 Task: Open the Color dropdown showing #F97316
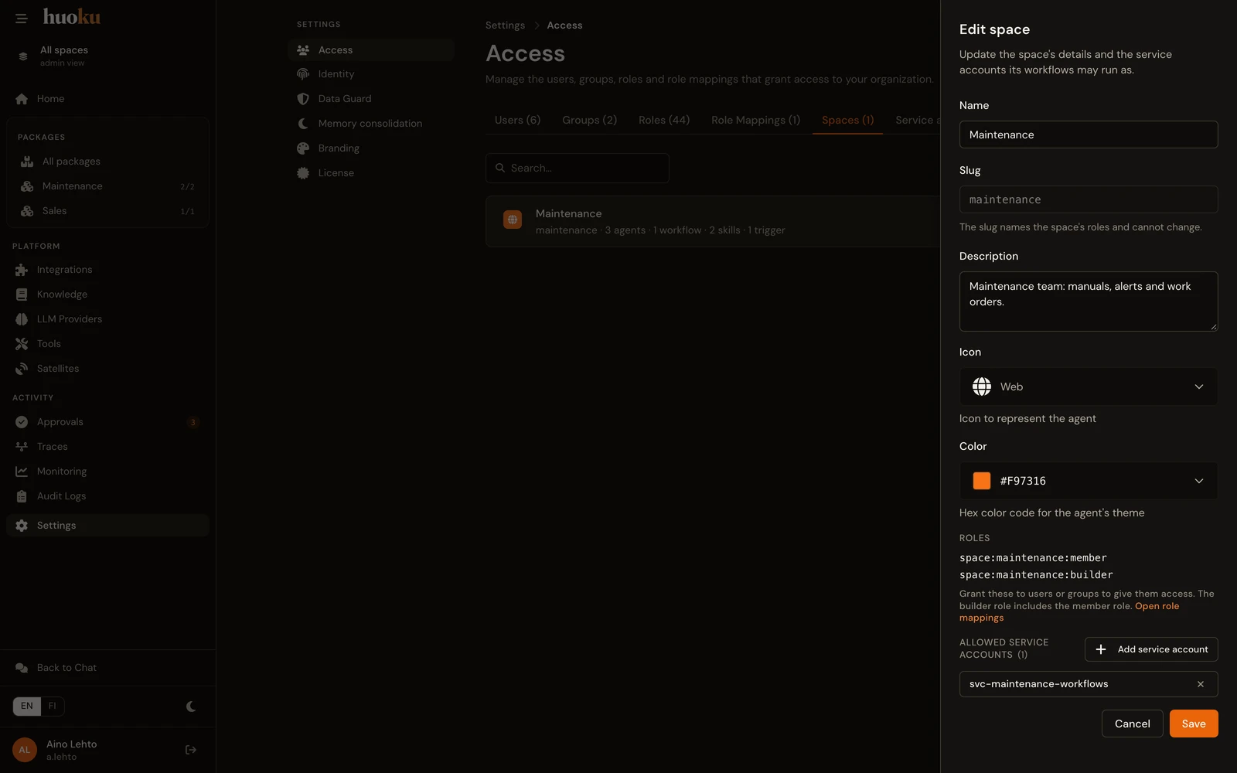point(1089,481)
